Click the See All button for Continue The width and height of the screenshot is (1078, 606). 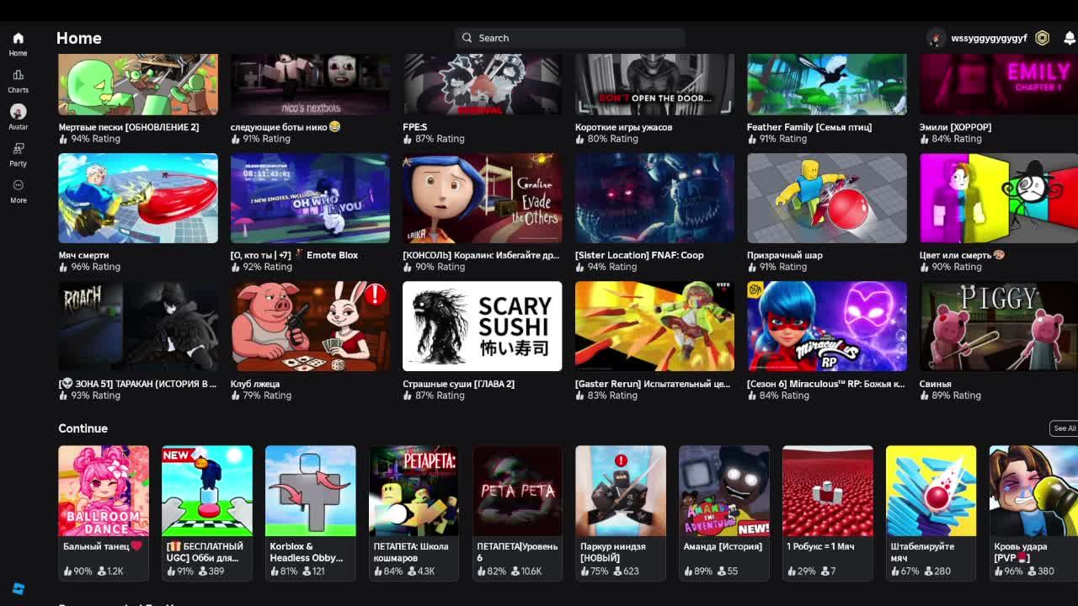click(1065, 428)
